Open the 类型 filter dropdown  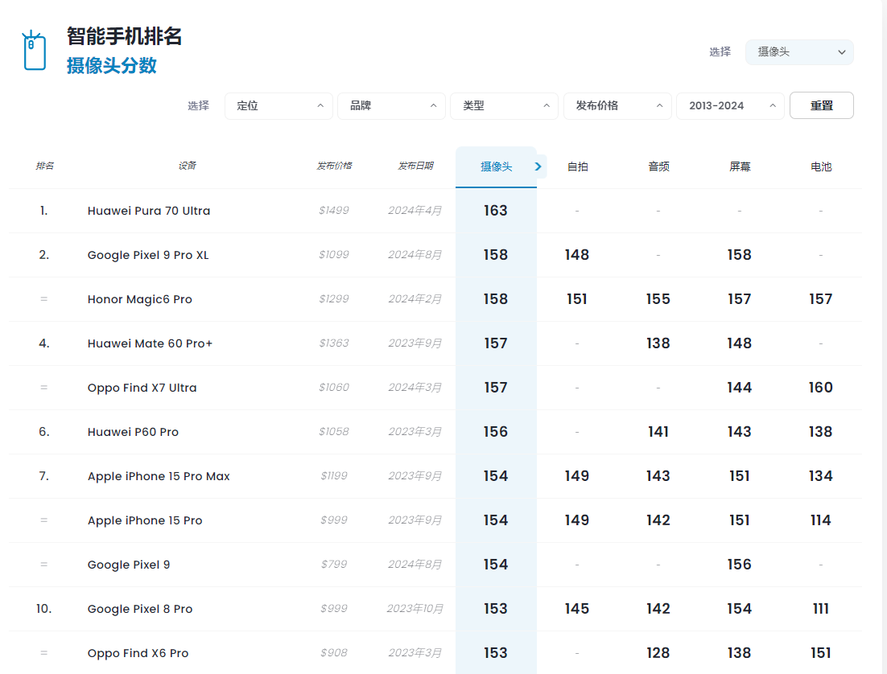[x=504, y=106]
